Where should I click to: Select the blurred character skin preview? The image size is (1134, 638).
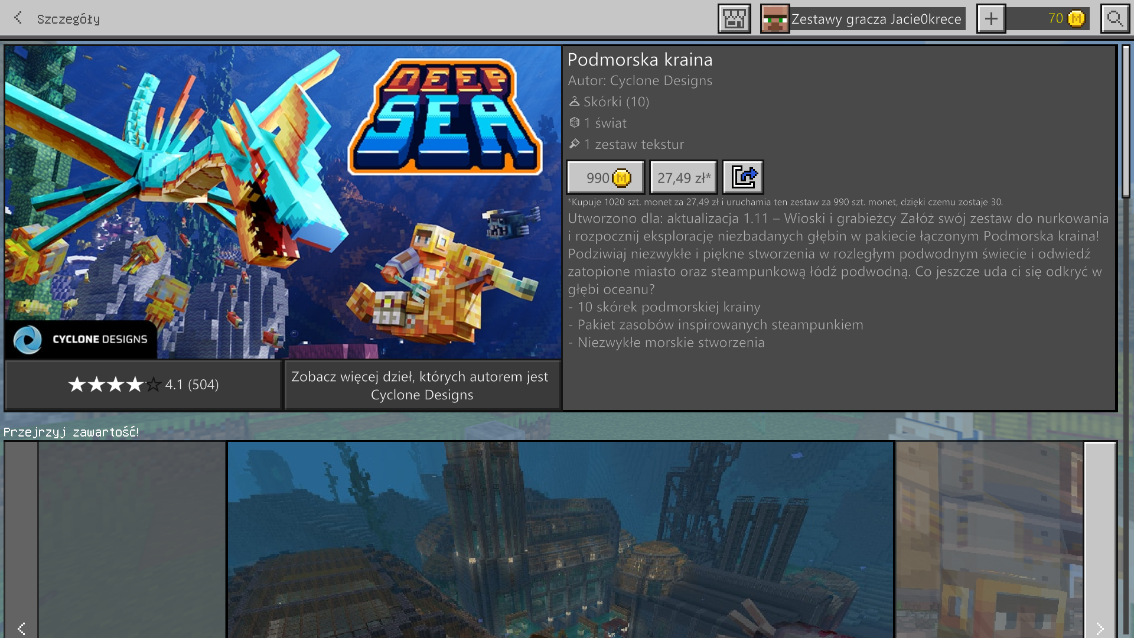988,539
